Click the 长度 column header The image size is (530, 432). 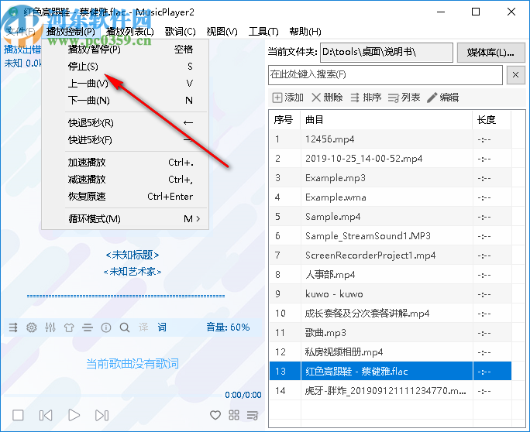coord(492,120)
